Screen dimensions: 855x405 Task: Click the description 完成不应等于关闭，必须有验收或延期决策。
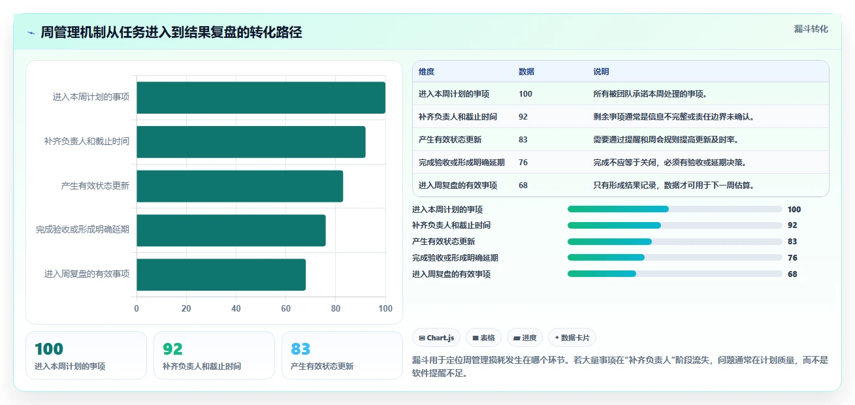click(x=669, y=163)
